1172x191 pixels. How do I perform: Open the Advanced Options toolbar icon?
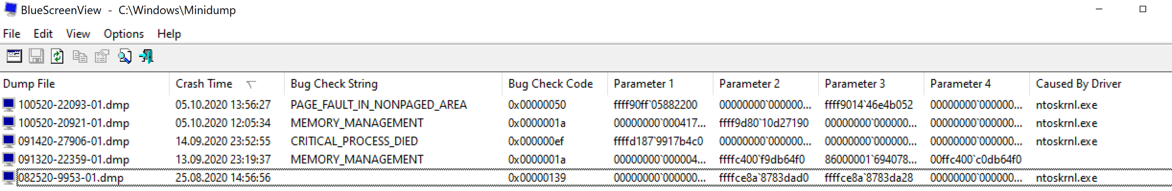coord(14,56)
